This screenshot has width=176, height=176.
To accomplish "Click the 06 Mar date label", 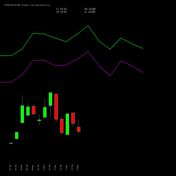I will click(x=27, y=167).
